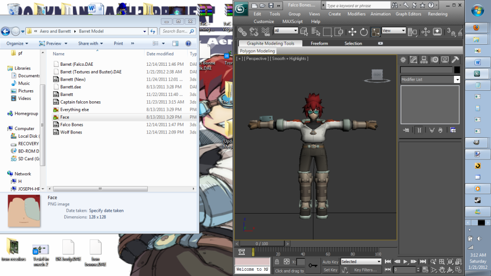The image size is (491, 276).
Task: Choose the Select Object tool
Action: (304, 32)
